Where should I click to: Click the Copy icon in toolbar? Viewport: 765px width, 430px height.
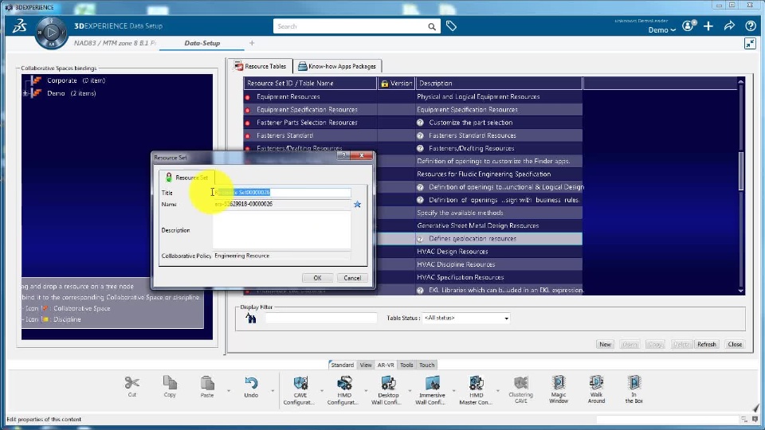coord(170,383)
